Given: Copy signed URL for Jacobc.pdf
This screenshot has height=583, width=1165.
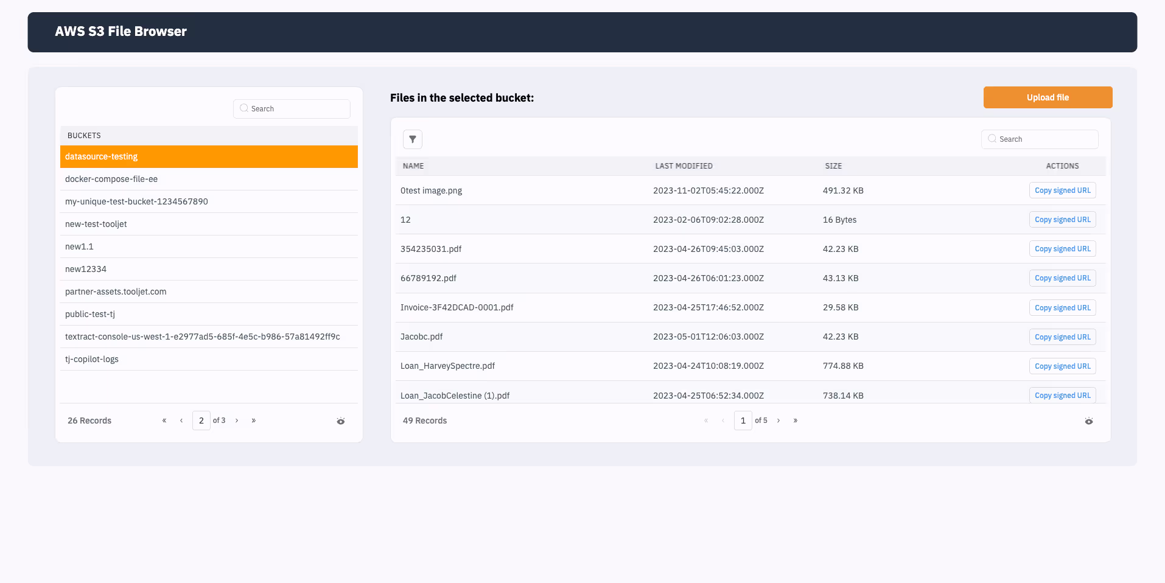Looking at the screenshot, I should [x=1062, y=337].
